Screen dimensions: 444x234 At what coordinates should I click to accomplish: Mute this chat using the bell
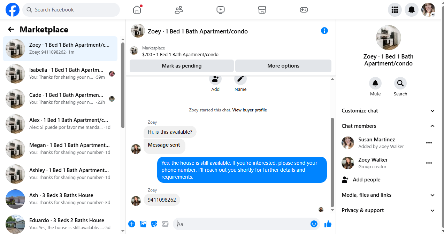tap(375, 83)
